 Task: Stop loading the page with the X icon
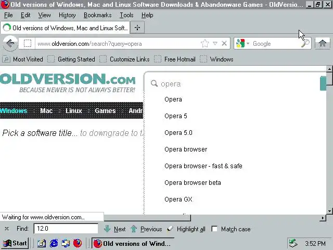click(224, 44)
